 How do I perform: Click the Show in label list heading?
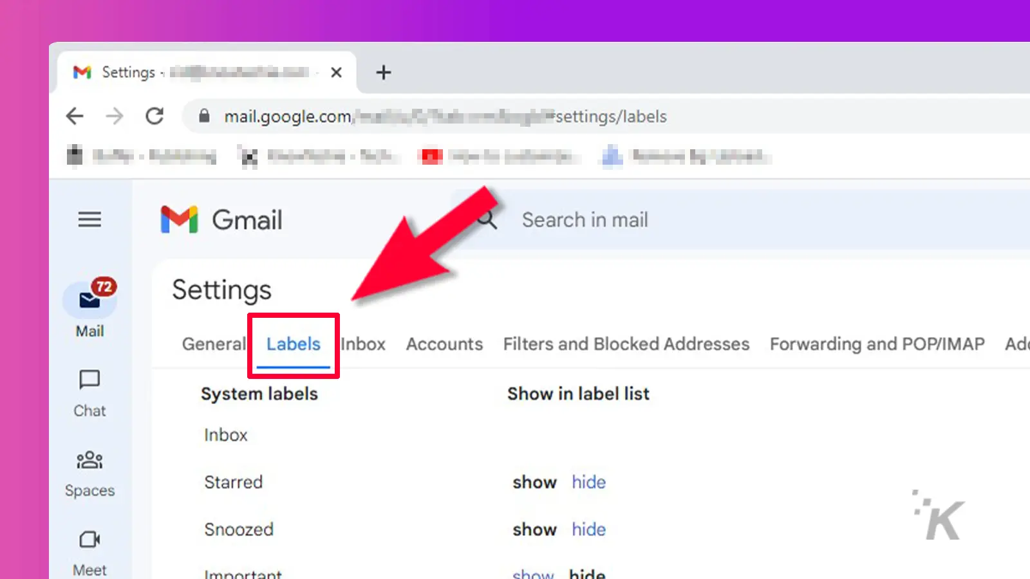578,394
